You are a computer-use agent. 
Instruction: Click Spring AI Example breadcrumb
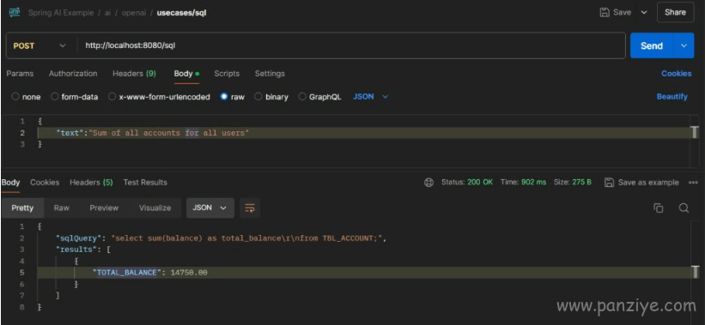[x=61, y=13]
